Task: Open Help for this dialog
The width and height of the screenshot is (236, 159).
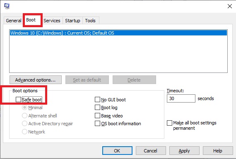Action: point(218,151)
